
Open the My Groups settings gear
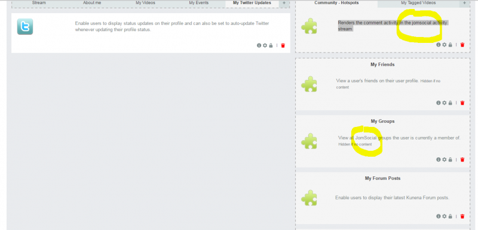click(444, 159)
